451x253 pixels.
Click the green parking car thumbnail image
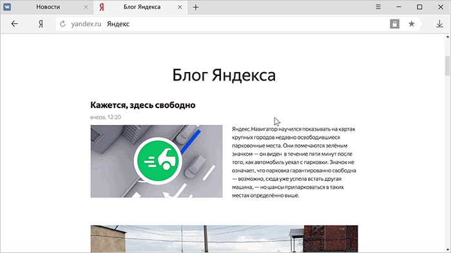pyautogui.click(x=157, y=162)
